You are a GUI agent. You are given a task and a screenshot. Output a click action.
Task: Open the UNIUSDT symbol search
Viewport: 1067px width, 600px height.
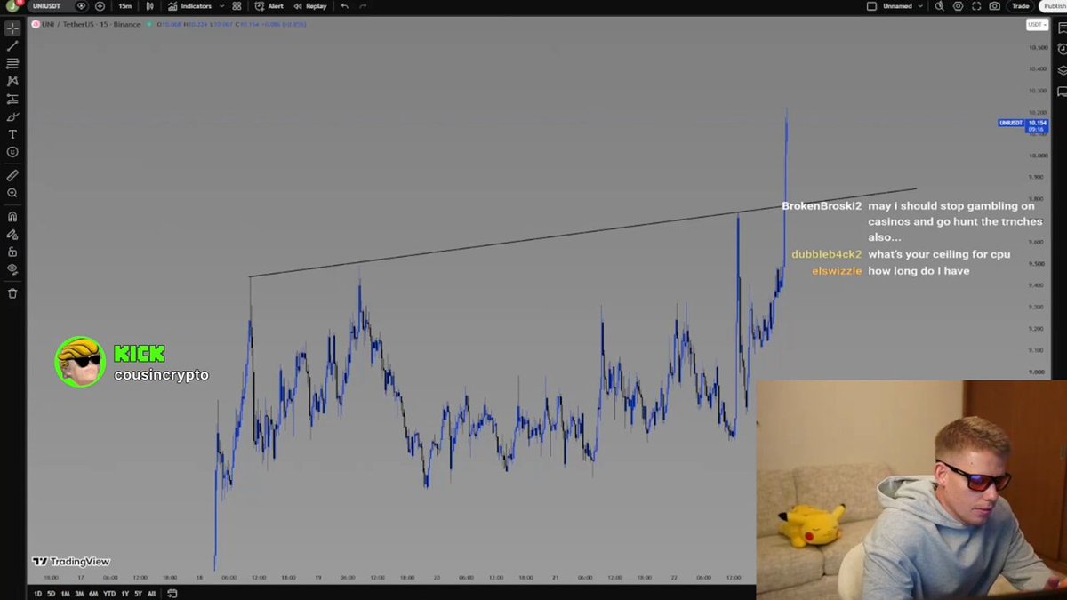(x=47, y=6)
